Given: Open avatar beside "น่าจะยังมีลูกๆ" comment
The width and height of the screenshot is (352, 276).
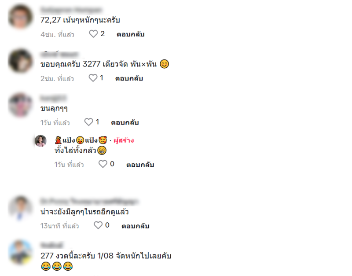Looking at the screenshot, I should click(20, 208).
